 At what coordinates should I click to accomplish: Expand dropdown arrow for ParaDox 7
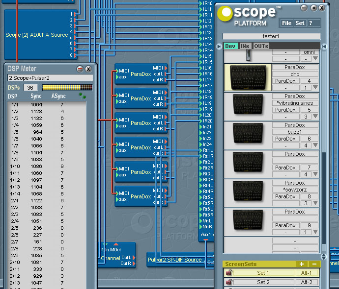[x=315, y=174]
